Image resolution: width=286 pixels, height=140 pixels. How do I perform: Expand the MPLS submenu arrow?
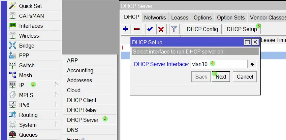pyautogui.click(x=56, y=95)
